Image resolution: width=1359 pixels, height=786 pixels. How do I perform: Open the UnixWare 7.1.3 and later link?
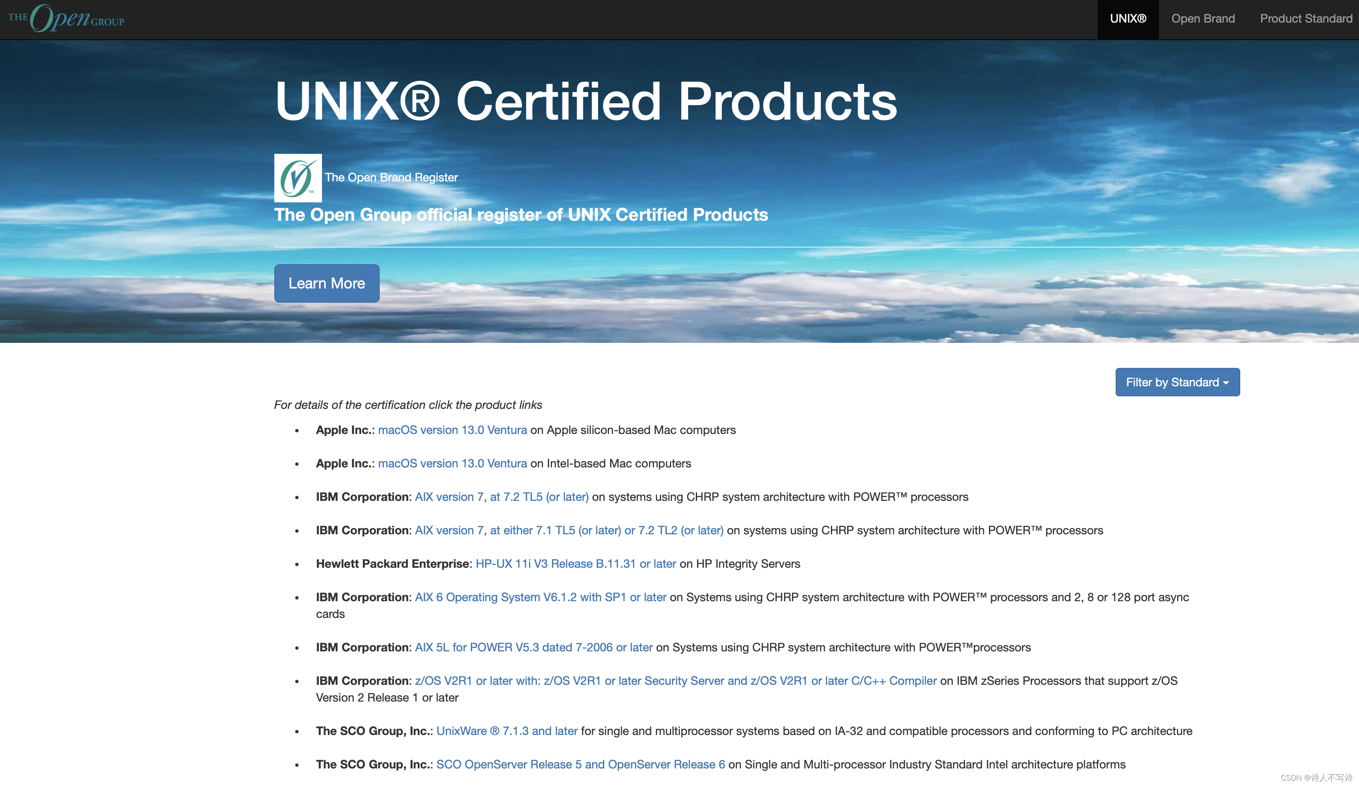tap(506, 731)
